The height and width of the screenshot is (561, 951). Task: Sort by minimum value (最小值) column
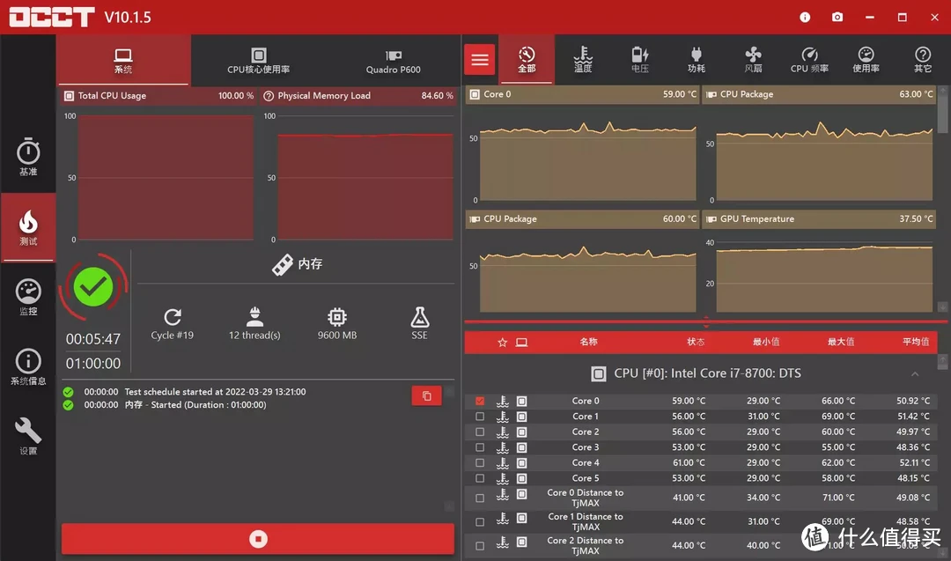coord(766,342)
